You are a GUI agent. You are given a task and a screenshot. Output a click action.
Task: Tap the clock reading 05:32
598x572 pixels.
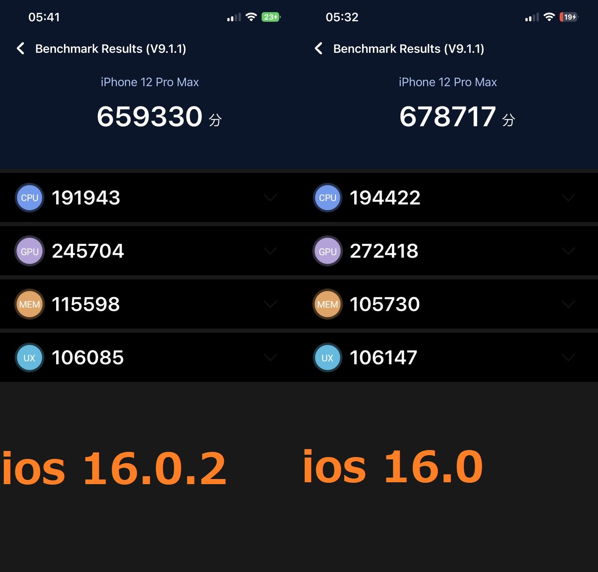(342, 17)
